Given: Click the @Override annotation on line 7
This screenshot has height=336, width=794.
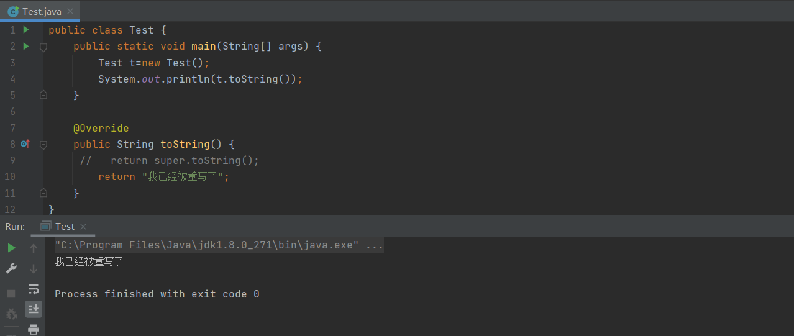Looking at the screenshot, I should pos(101,128).
